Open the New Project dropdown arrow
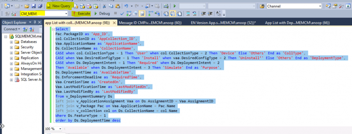Screen dimensions: 352x134 coord(12,6)
